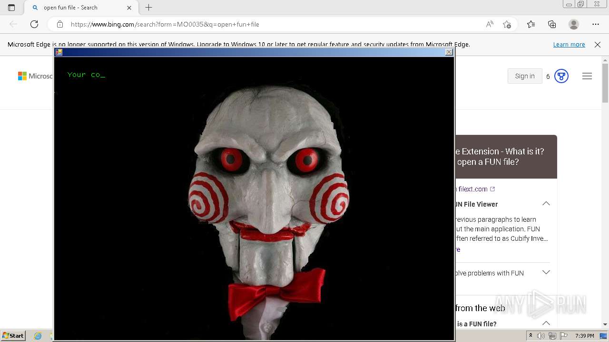Open Read aloud from address bar

click(490, 24)
